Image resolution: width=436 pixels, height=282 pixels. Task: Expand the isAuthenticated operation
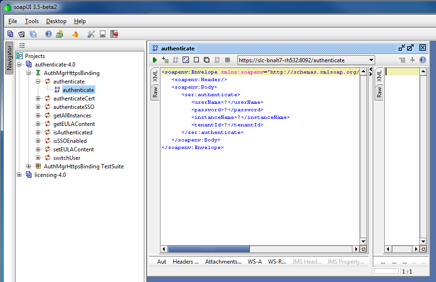point(38,132)
